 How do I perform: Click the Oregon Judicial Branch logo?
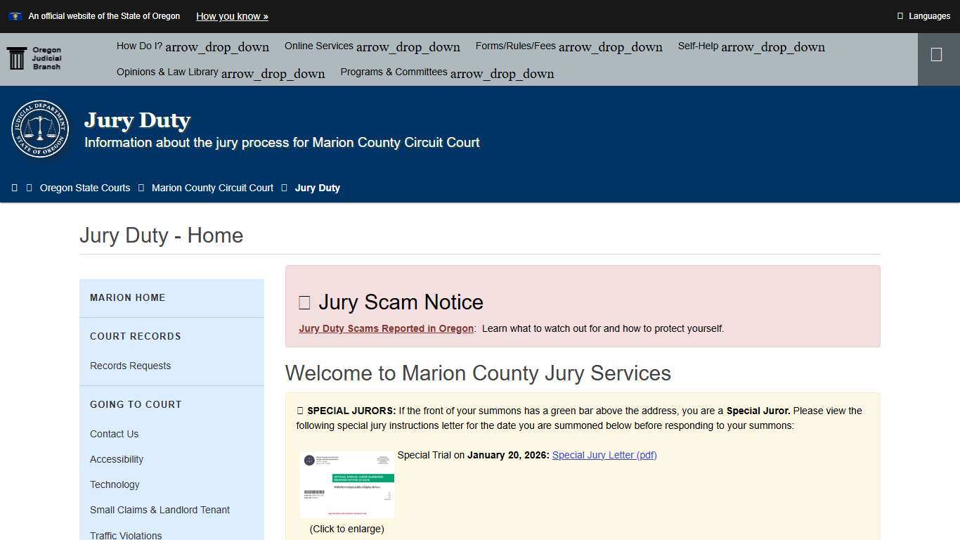click(34, 58)
